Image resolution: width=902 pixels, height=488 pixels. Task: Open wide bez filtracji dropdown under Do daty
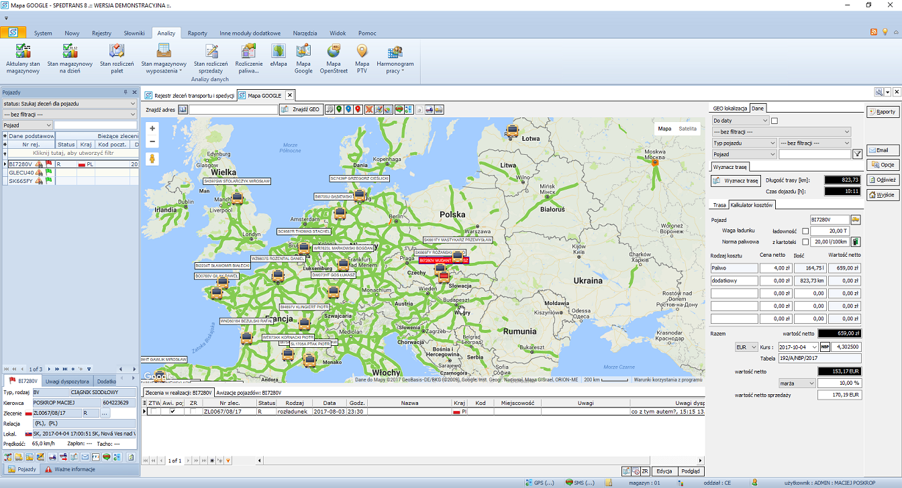(781, 132)
